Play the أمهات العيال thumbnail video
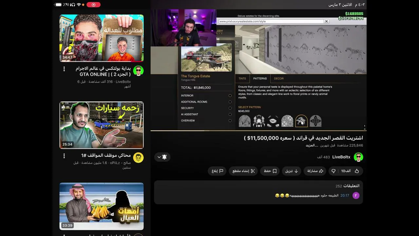 click(101, 206)
